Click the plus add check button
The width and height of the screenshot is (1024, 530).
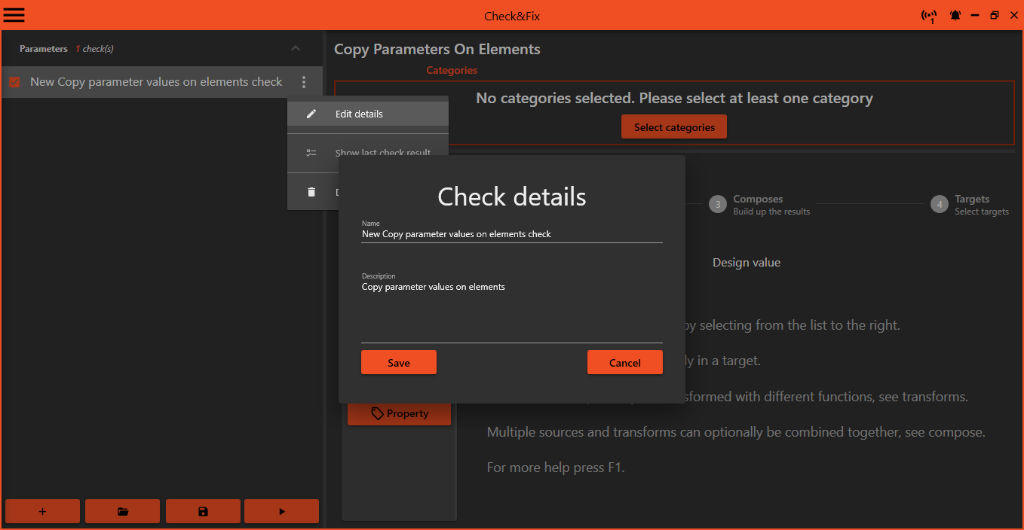[42, 511]
